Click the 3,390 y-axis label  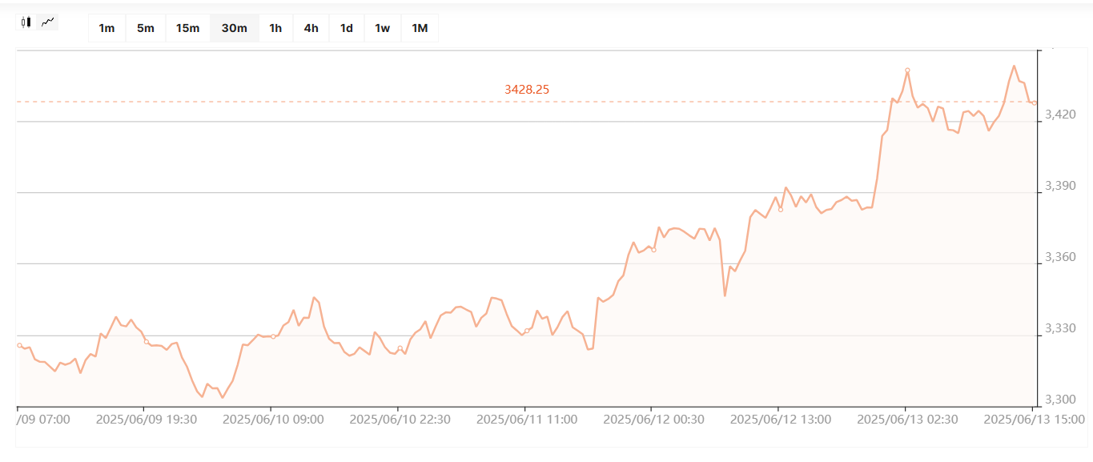(x=1060, y=186)
